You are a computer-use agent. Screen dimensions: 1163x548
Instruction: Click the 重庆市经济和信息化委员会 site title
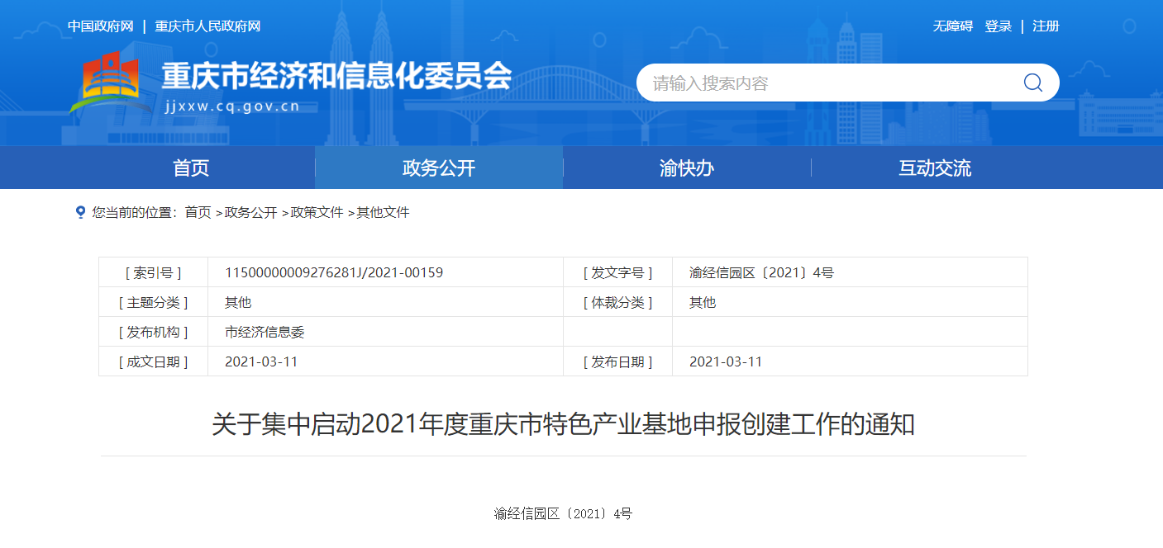(x=336, y=77)
